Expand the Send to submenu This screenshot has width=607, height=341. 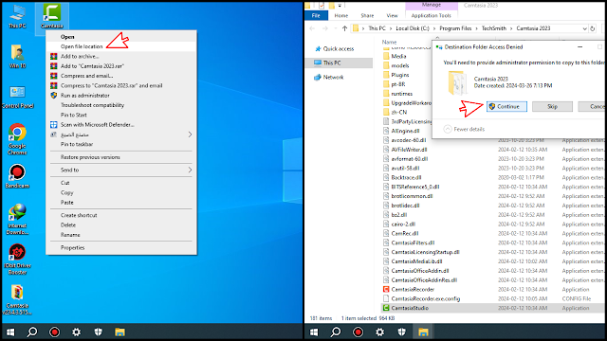click(121, 170)
